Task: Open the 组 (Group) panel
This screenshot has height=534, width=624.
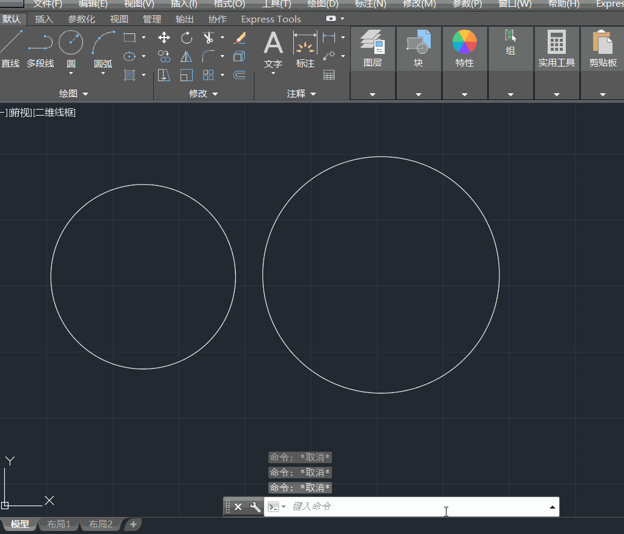Action: tap(511, 43)
